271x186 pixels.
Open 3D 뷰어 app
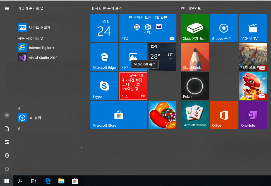tap(30, 118)
